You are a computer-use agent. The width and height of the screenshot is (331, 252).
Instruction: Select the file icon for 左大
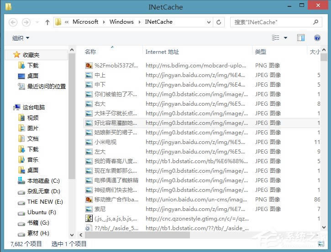click(x=89, y=152)
